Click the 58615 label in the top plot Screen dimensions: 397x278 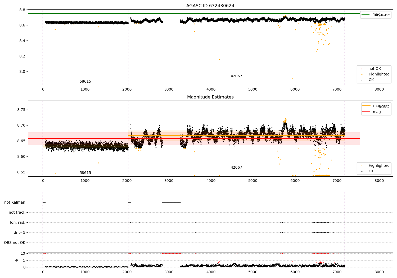85,81
